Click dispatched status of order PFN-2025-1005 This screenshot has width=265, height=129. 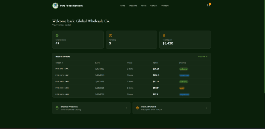tap(185, 95)
